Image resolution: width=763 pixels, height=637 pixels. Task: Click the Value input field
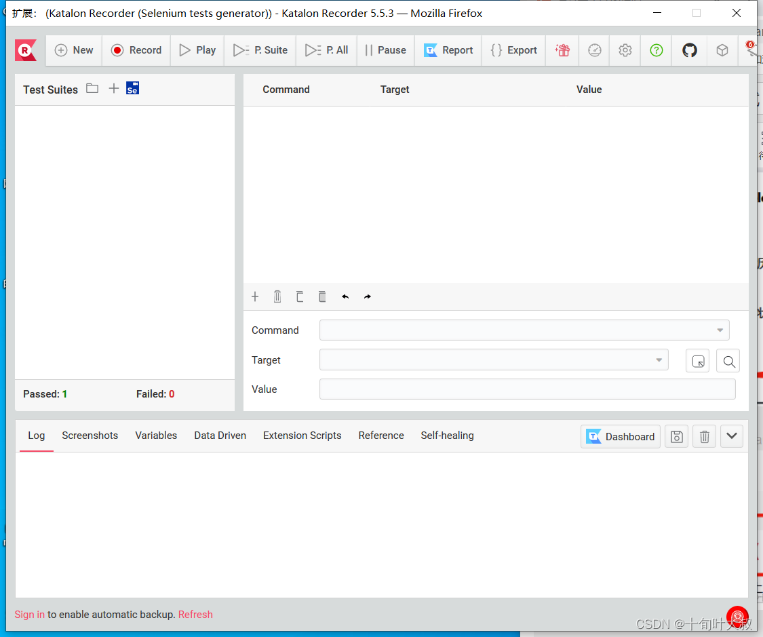528,389
